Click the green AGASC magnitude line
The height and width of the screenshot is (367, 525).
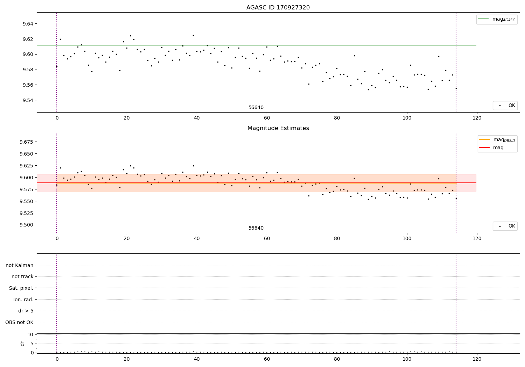pos(257,45)
